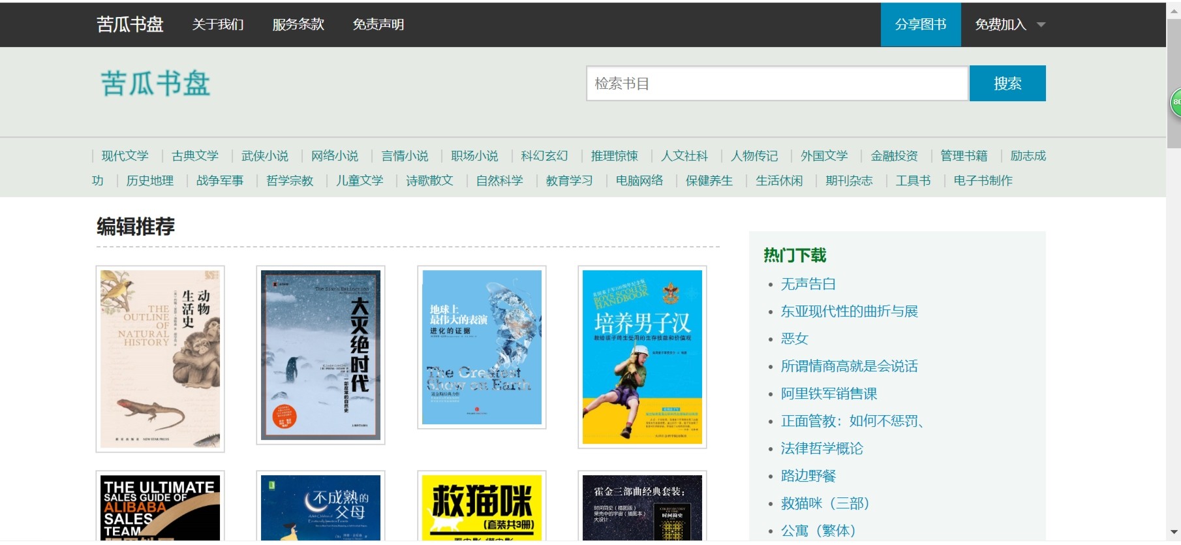Image resolution: width=1181 pixels, height=545 pixels.
Task: Open 无声告白 in popular downloads
Action: (808, 284)
